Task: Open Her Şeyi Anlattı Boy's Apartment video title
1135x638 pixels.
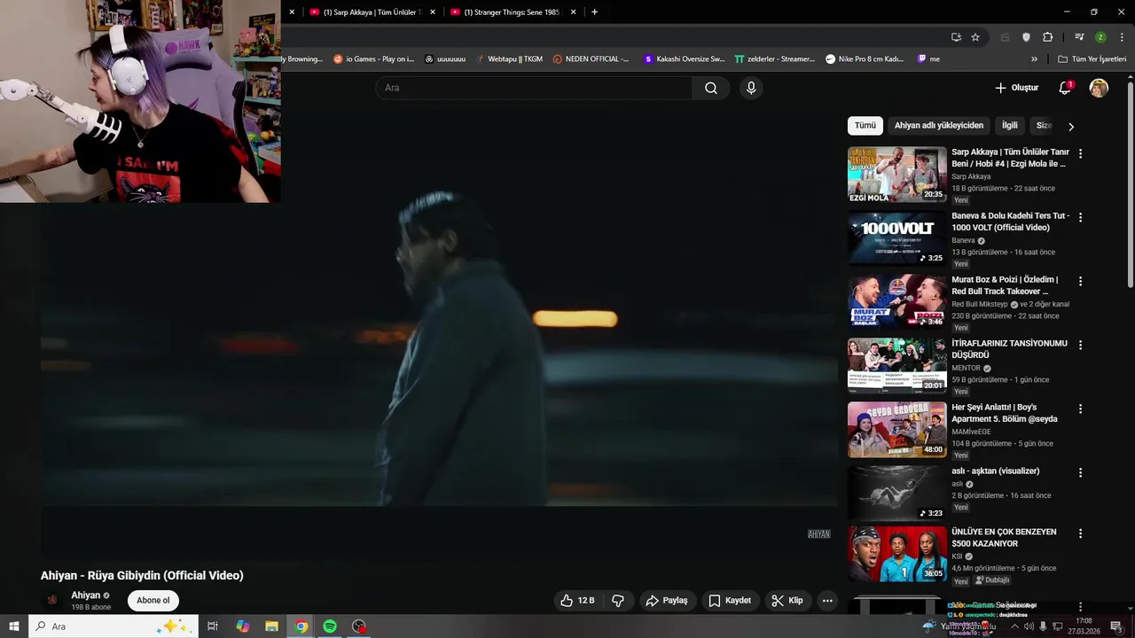Action: coord(1005,413)
